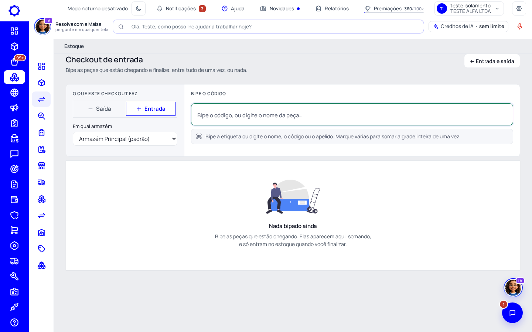The image size is (532, 332).
Task: Focus the Bipe o código input field
Action: tap(352, 115)
